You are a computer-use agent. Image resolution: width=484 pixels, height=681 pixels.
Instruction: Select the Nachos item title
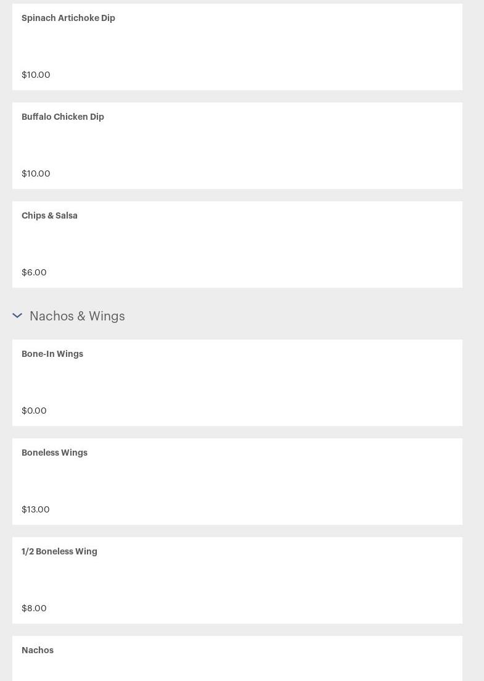(38, 650)
